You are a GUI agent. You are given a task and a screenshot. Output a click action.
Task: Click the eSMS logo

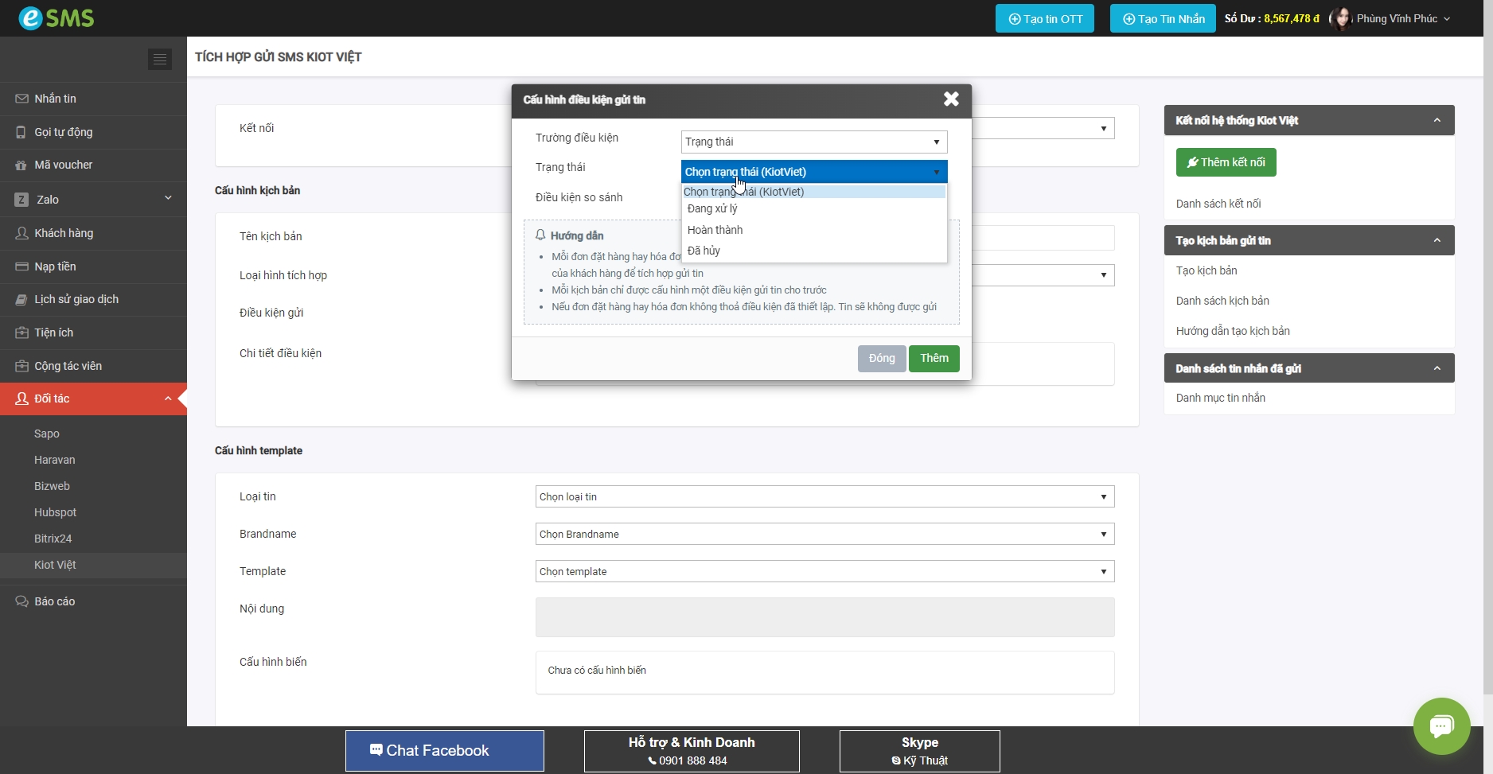click(57, 18)
